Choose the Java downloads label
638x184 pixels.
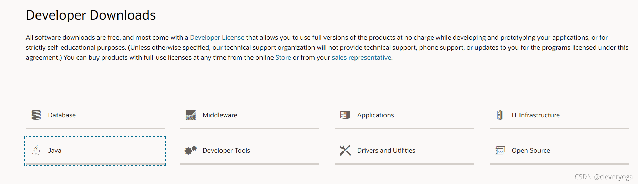click(55, 150)
